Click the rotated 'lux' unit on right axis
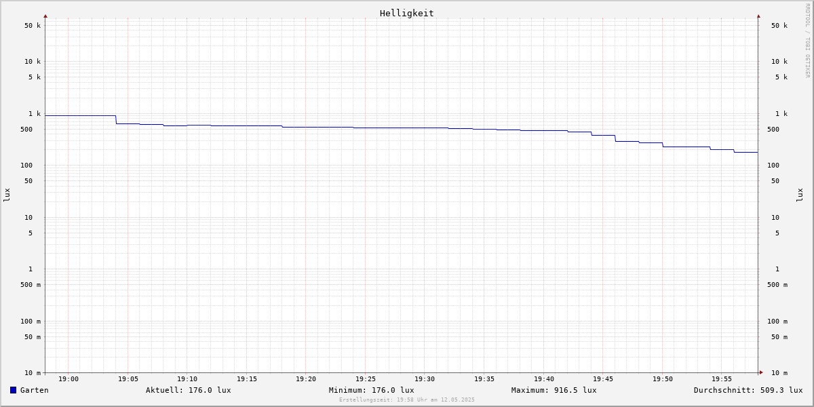Screen dimensions: 814x407 point(800,195)
